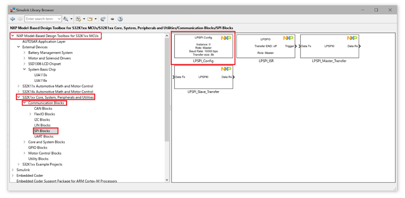
Task: Select Simulink library label
Action: [x=23, y=170]
